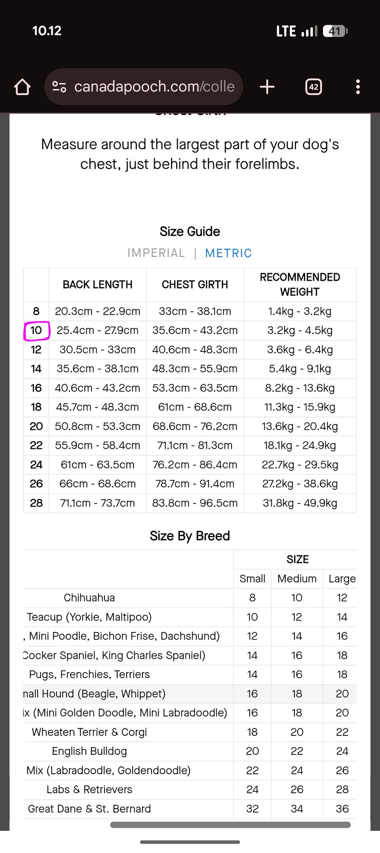Click the horizontal scrollbar under breed table

click(230, 825)
